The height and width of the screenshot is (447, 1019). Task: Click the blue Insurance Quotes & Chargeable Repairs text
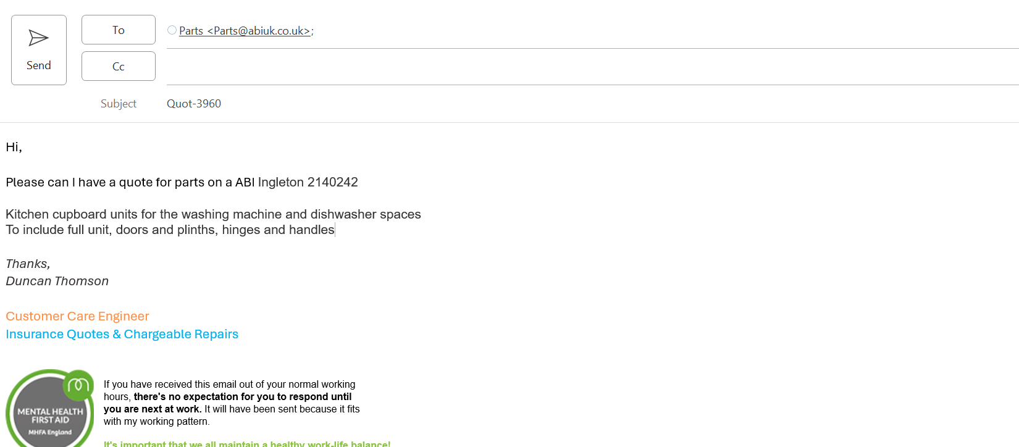tap(122, 334)
